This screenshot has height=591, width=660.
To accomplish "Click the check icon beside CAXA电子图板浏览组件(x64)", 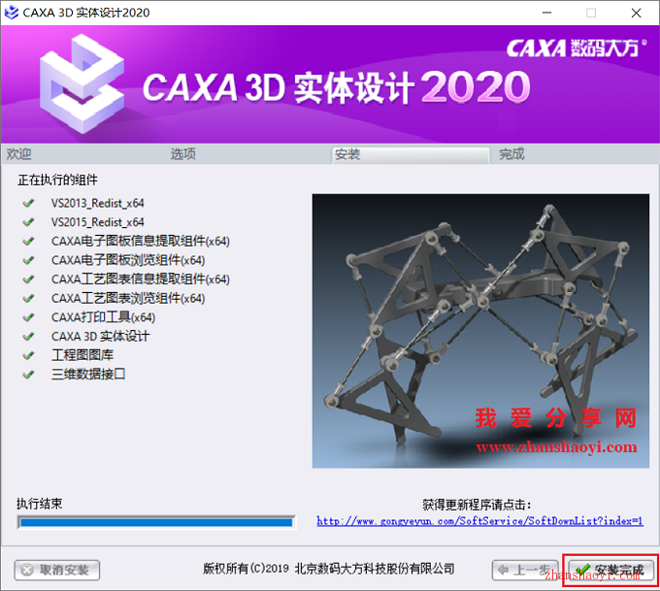I will [x=28, y=260].
